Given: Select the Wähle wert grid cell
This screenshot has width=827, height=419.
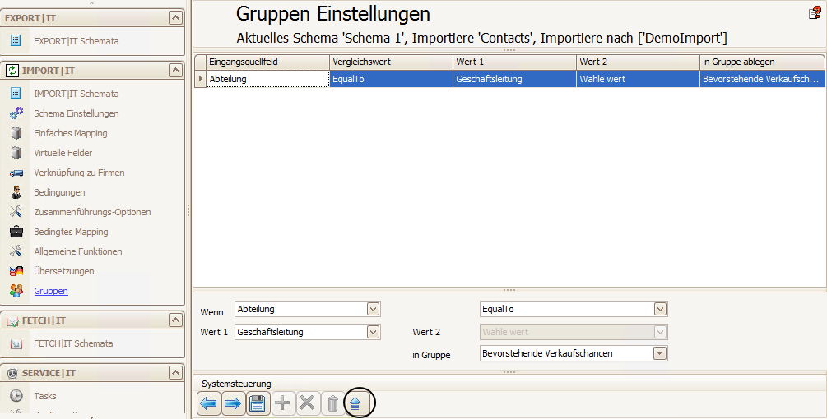Looking at the screenshot, I should 639,79.
